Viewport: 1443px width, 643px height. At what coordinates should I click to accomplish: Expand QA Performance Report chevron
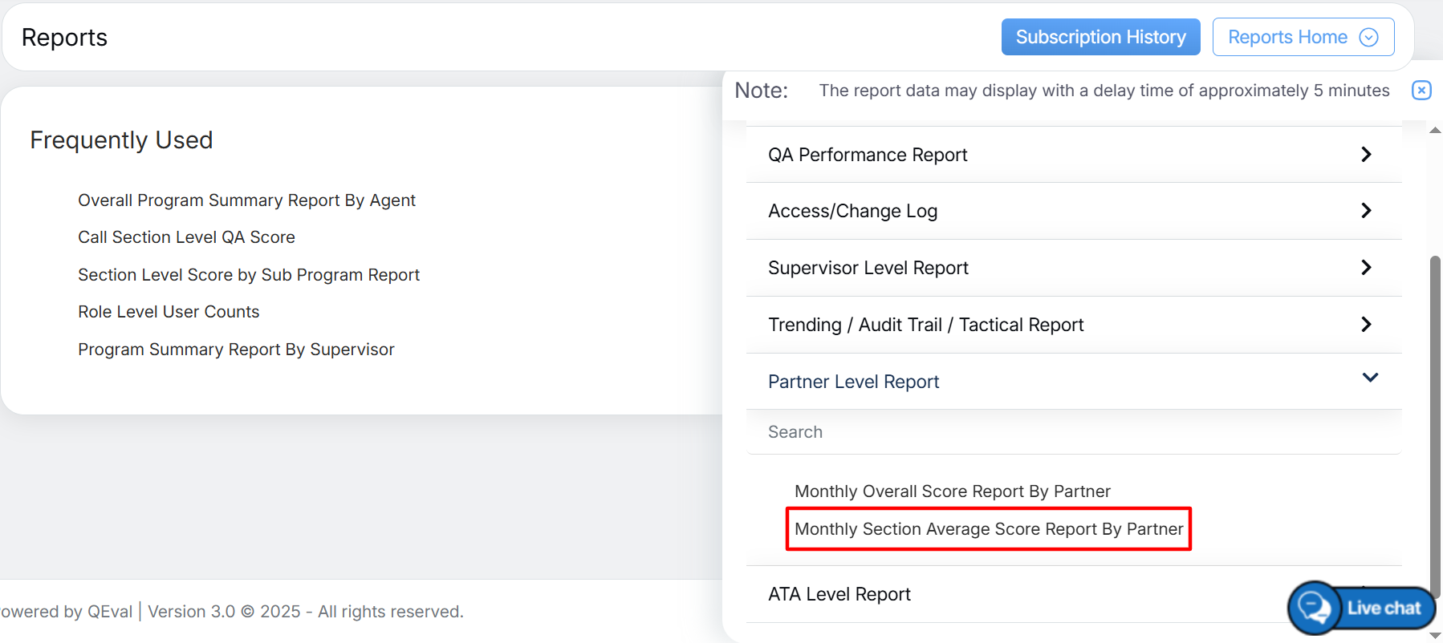click(x=1366, y=155)
